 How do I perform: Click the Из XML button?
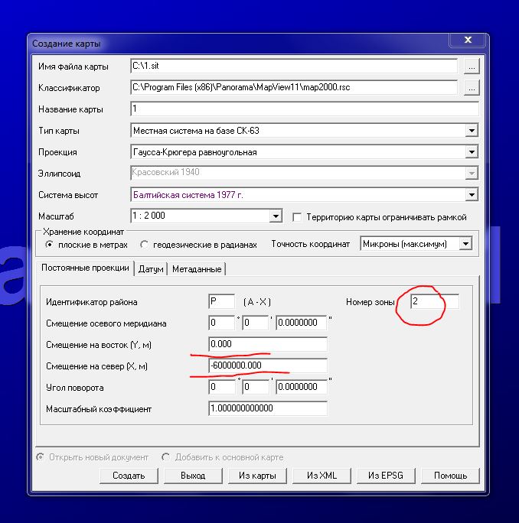(x=322, y=476)
